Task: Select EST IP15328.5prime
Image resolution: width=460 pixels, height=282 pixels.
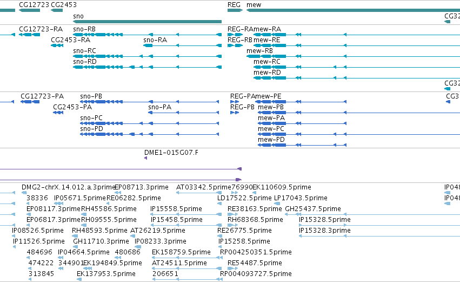Action: click(x=379, y=225)
